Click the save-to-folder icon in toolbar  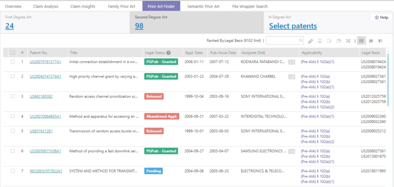point(339,41)
